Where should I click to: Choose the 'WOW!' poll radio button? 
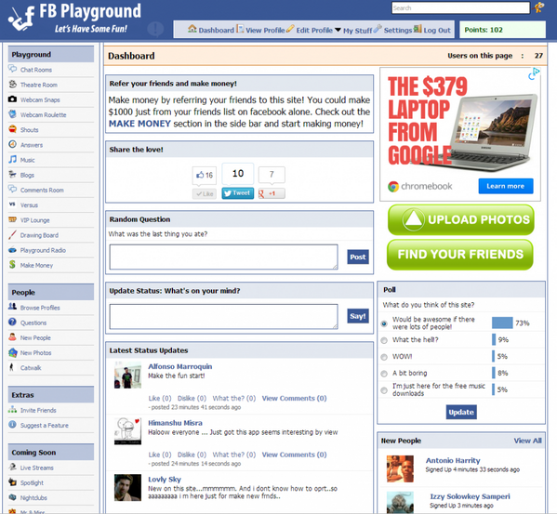(x=384, y=357)
